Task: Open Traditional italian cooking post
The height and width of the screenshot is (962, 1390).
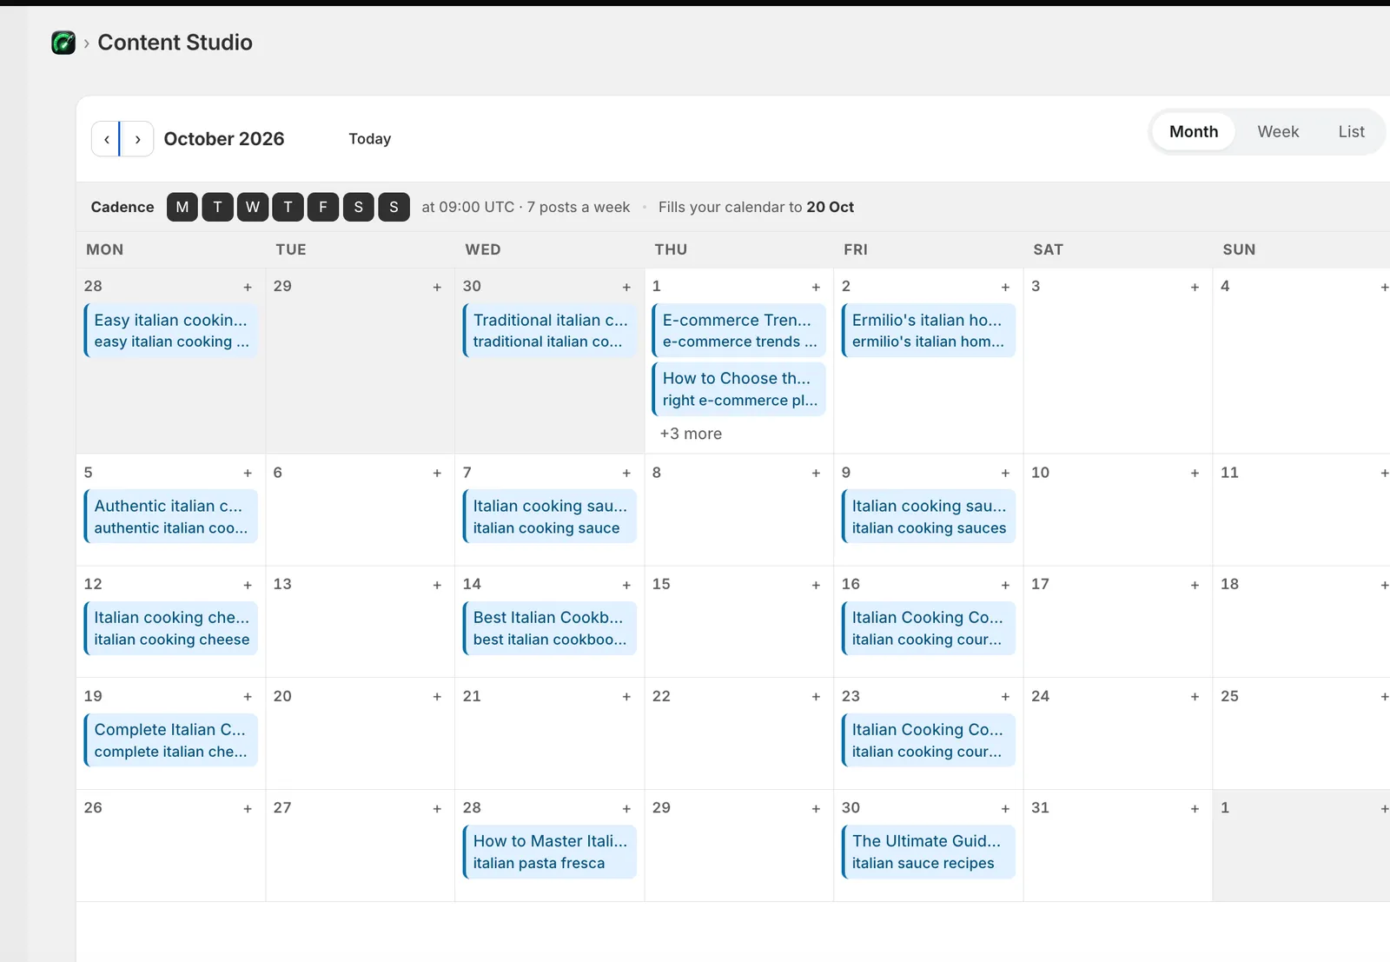Action: pyautogui.click(x=550, y=330)
